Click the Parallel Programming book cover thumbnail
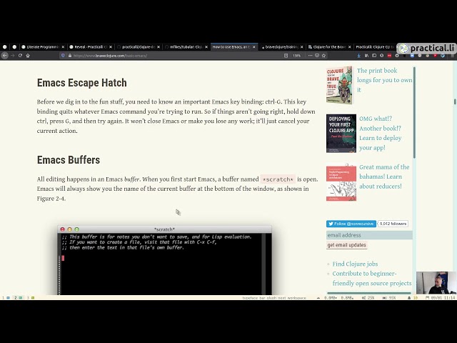Image resolution: width=457 pixels, height=343 pixels. coord(341,183)
